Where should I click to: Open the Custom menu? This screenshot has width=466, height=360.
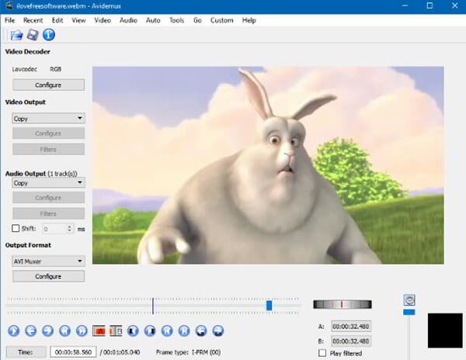click(x=221, y=20)
